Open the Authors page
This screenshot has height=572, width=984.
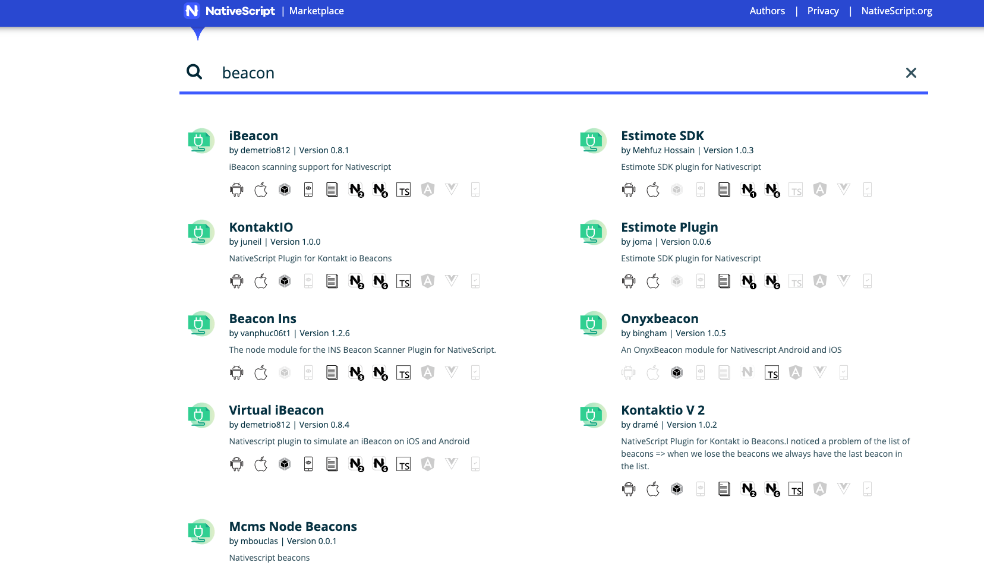pos(767,11)
